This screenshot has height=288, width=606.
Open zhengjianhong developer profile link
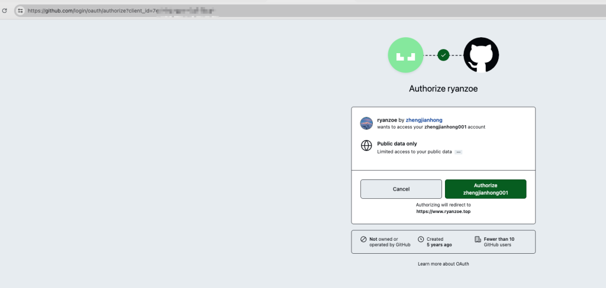424,120
